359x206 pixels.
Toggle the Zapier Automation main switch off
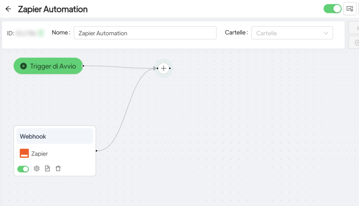click(332, 9)
